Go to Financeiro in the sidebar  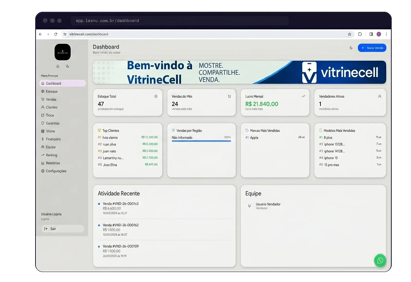[x=63, y=139]
